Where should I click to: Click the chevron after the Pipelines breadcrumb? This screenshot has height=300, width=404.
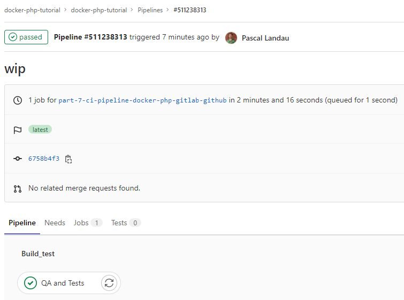pyautogui.click(x=168, y=10)
